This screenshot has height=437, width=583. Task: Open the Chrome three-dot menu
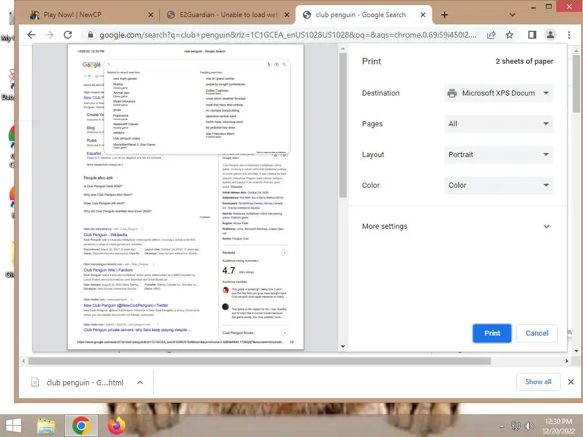[x=569, y=35]
